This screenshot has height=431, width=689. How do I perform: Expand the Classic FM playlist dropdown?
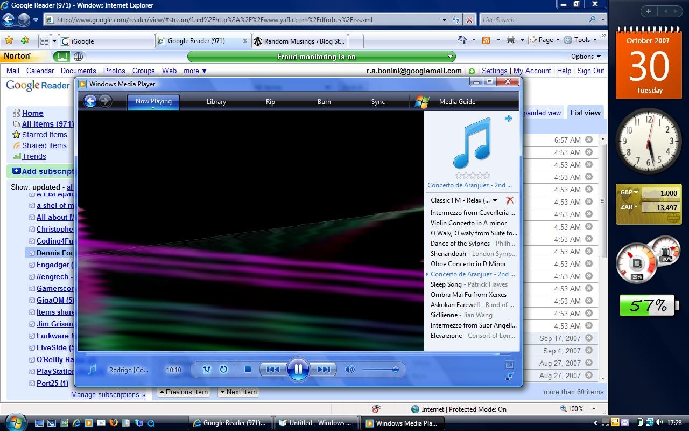[495, 200]
